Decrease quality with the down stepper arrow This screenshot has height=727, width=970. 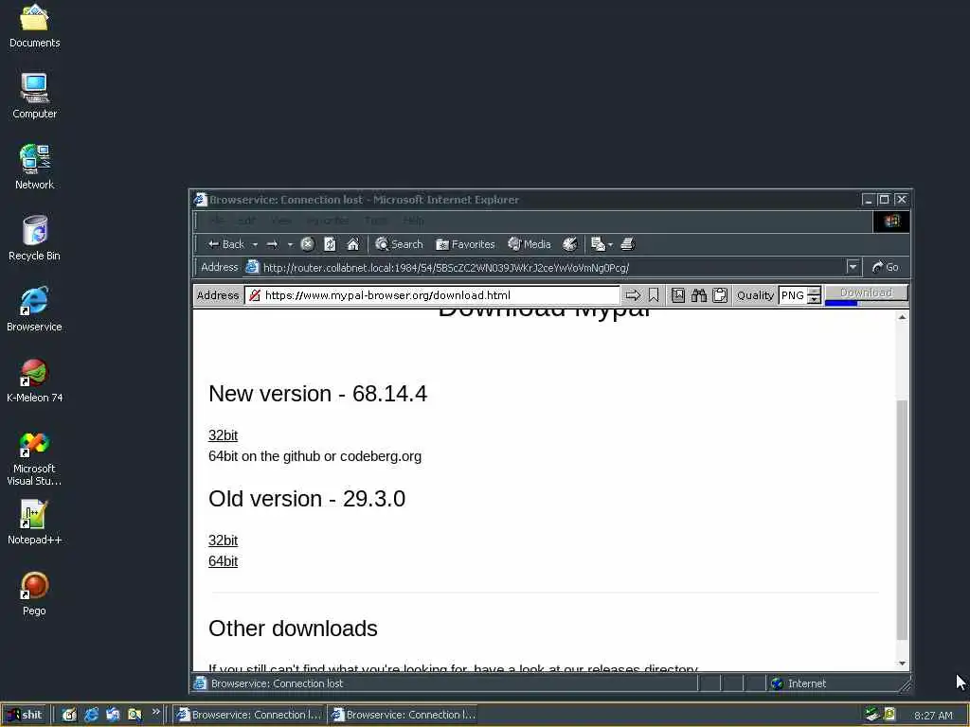814,300
